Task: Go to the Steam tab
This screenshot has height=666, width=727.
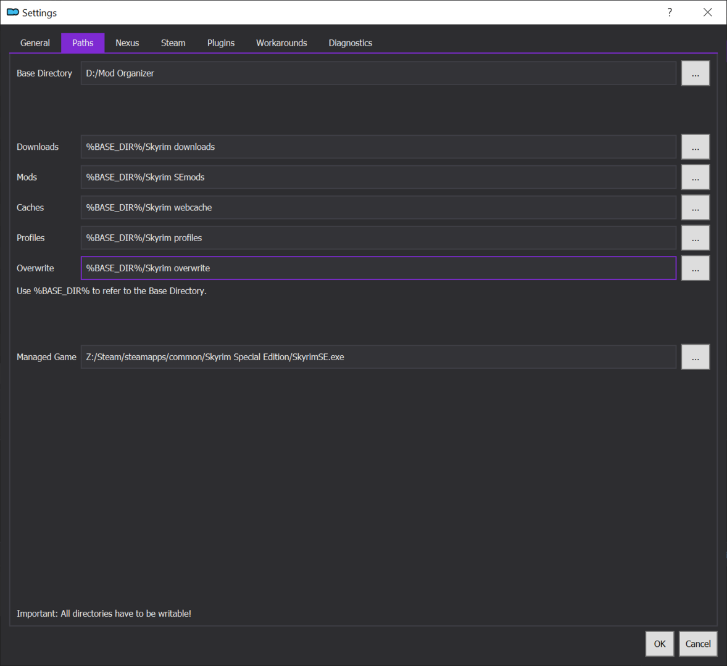Action: (x=173, y=43)
